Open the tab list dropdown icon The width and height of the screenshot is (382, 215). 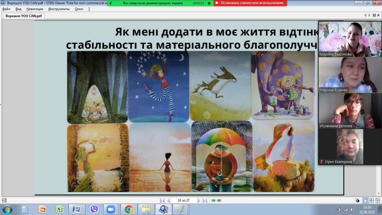pos(374,15)
